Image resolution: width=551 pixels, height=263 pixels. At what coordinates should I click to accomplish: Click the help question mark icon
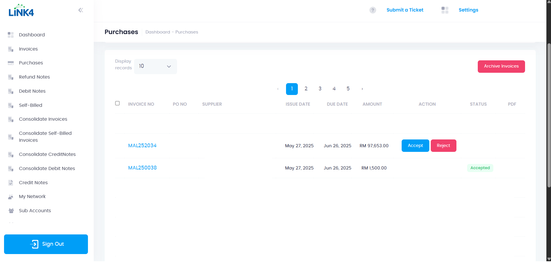click(373, 10)
